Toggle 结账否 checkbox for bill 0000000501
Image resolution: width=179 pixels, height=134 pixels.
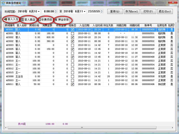(x=72, y=33)
